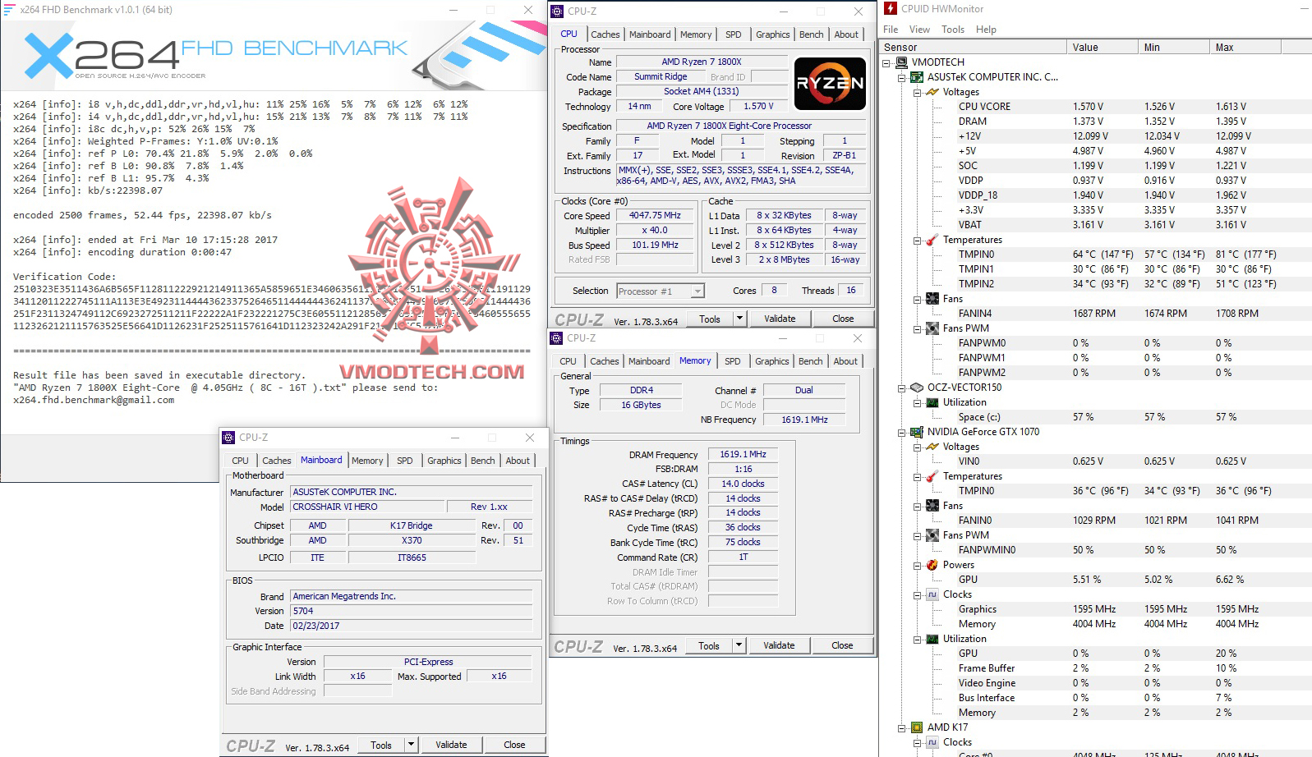Click Validate in the top CPU-Z window
Viewport: 1312px width, 757px height.
pyautogui.click(x=780, y=319)
